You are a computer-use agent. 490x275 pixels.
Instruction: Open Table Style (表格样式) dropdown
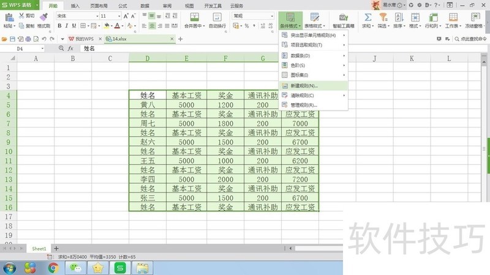[x=314, y=21]
